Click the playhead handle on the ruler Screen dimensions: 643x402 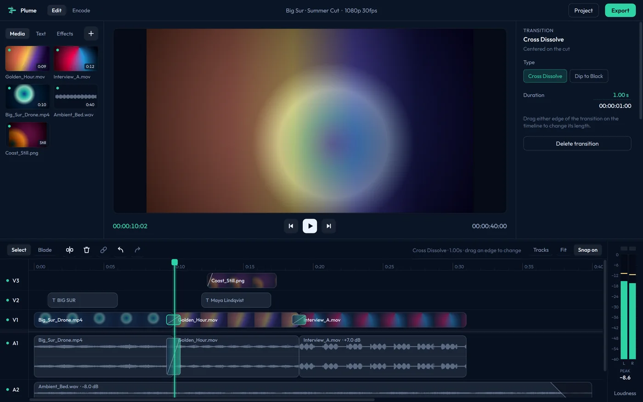pyautogui.click(x=175, y=262)
